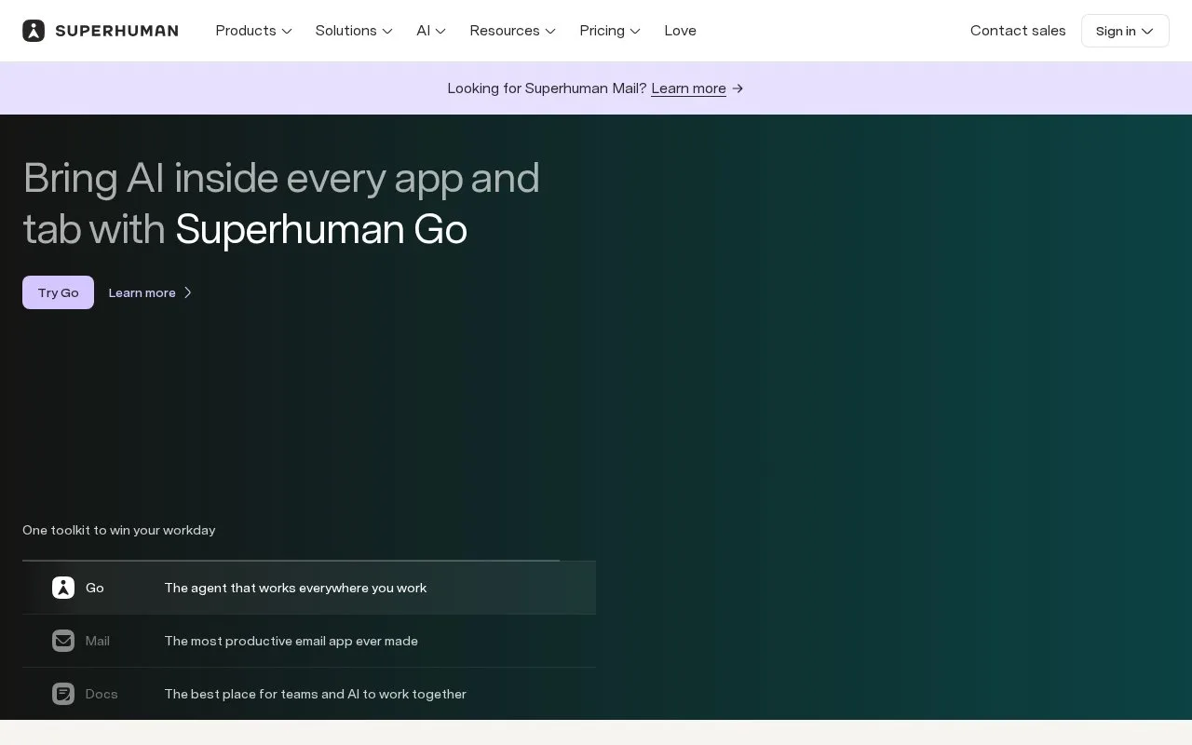Click 'Looking for Superhuman Mail?' banner text
The width and height of the screenshot is (1192, 745).
[547, 88]
